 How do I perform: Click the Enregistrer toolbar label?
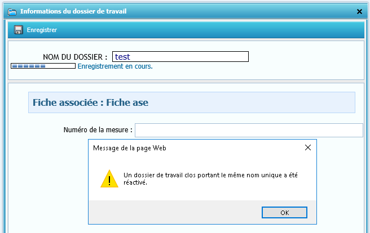(x=42, y=30)
